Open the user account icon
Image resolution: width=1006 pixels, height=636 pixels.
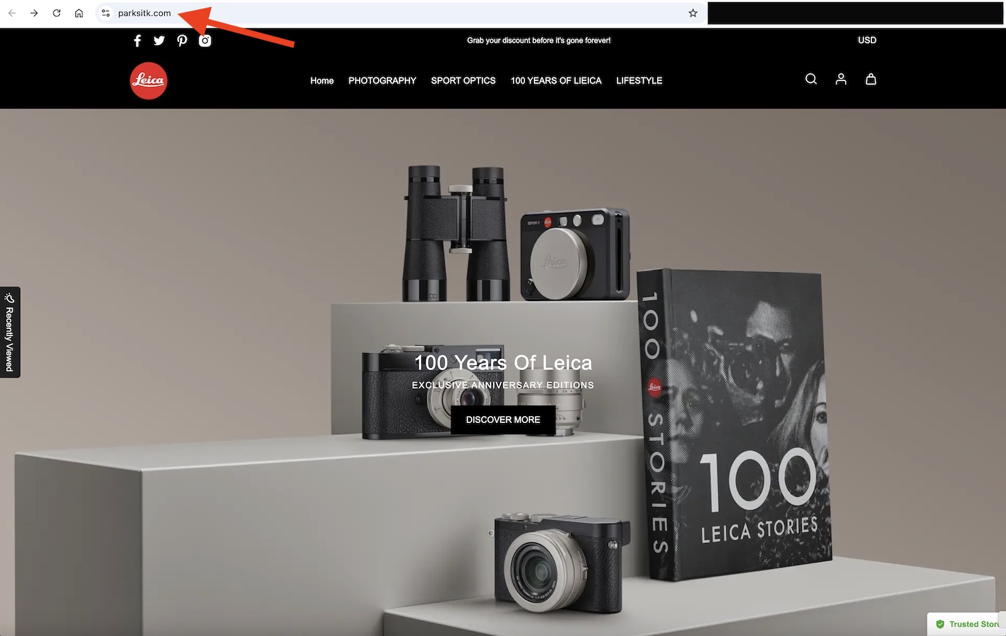click(841, 79)
